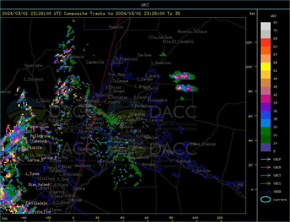Click the dark purple 10 dBZ swatch
Image resolution: width=290 pixels, height=222 pixels.
coord(266,147)
